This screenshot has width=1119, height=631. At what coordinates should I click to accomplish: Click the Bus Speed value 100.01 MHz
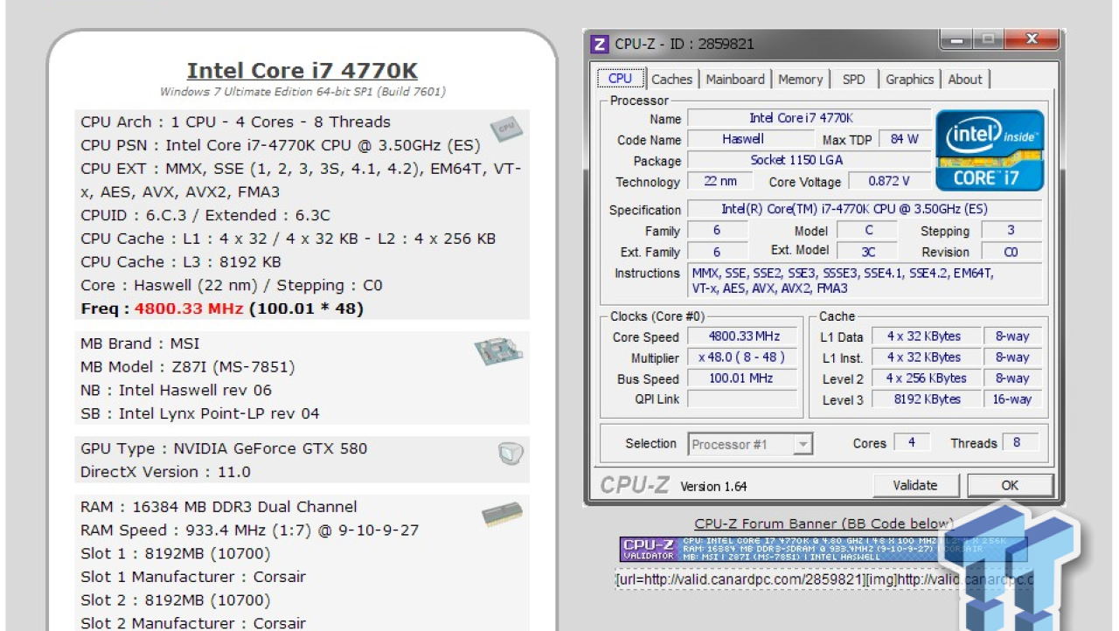click(x=742, y=378)
